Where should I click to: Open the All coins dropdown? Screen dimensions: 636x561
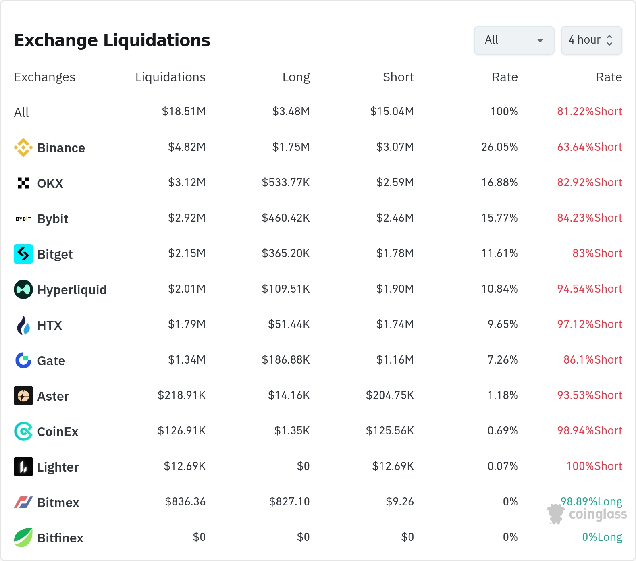[514, 40]
